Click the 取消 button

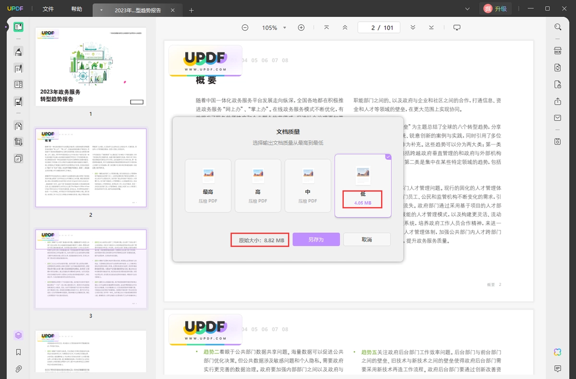tap(367, 239)
